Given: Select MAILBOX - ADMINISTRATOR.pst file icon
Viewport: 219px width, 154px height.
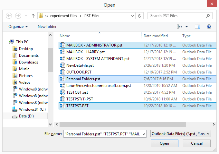Looking at the screenshot, I should point(62,45).
